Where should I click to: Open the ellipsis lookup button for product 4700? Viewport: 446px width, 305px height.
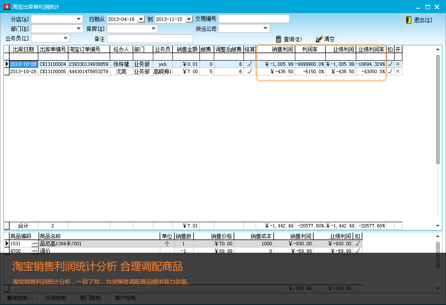point(35,251)
